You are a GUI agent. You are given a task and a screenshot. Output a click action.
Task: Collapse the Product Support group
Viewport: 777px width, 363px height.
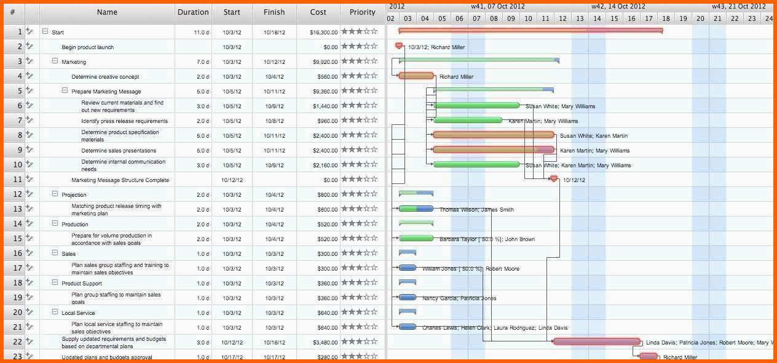(55, 282)
